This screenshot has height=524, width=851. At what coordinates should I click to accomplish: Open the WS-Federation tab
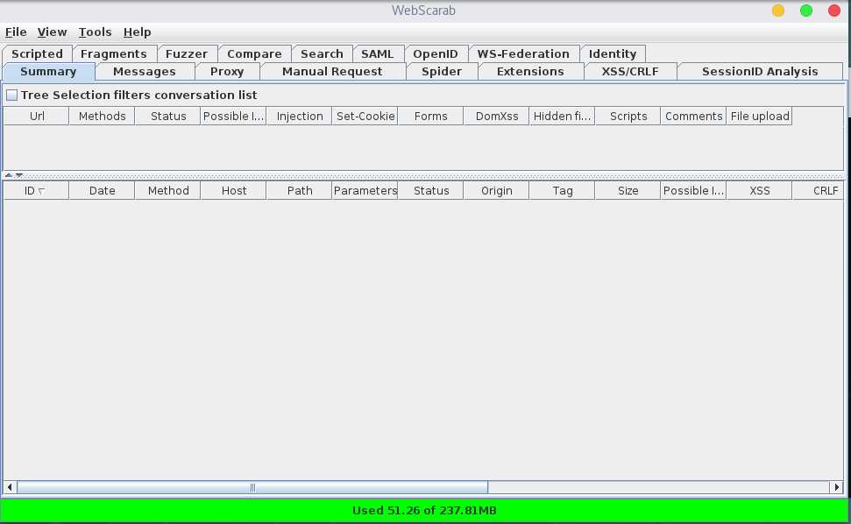click(x=523, y=53)
